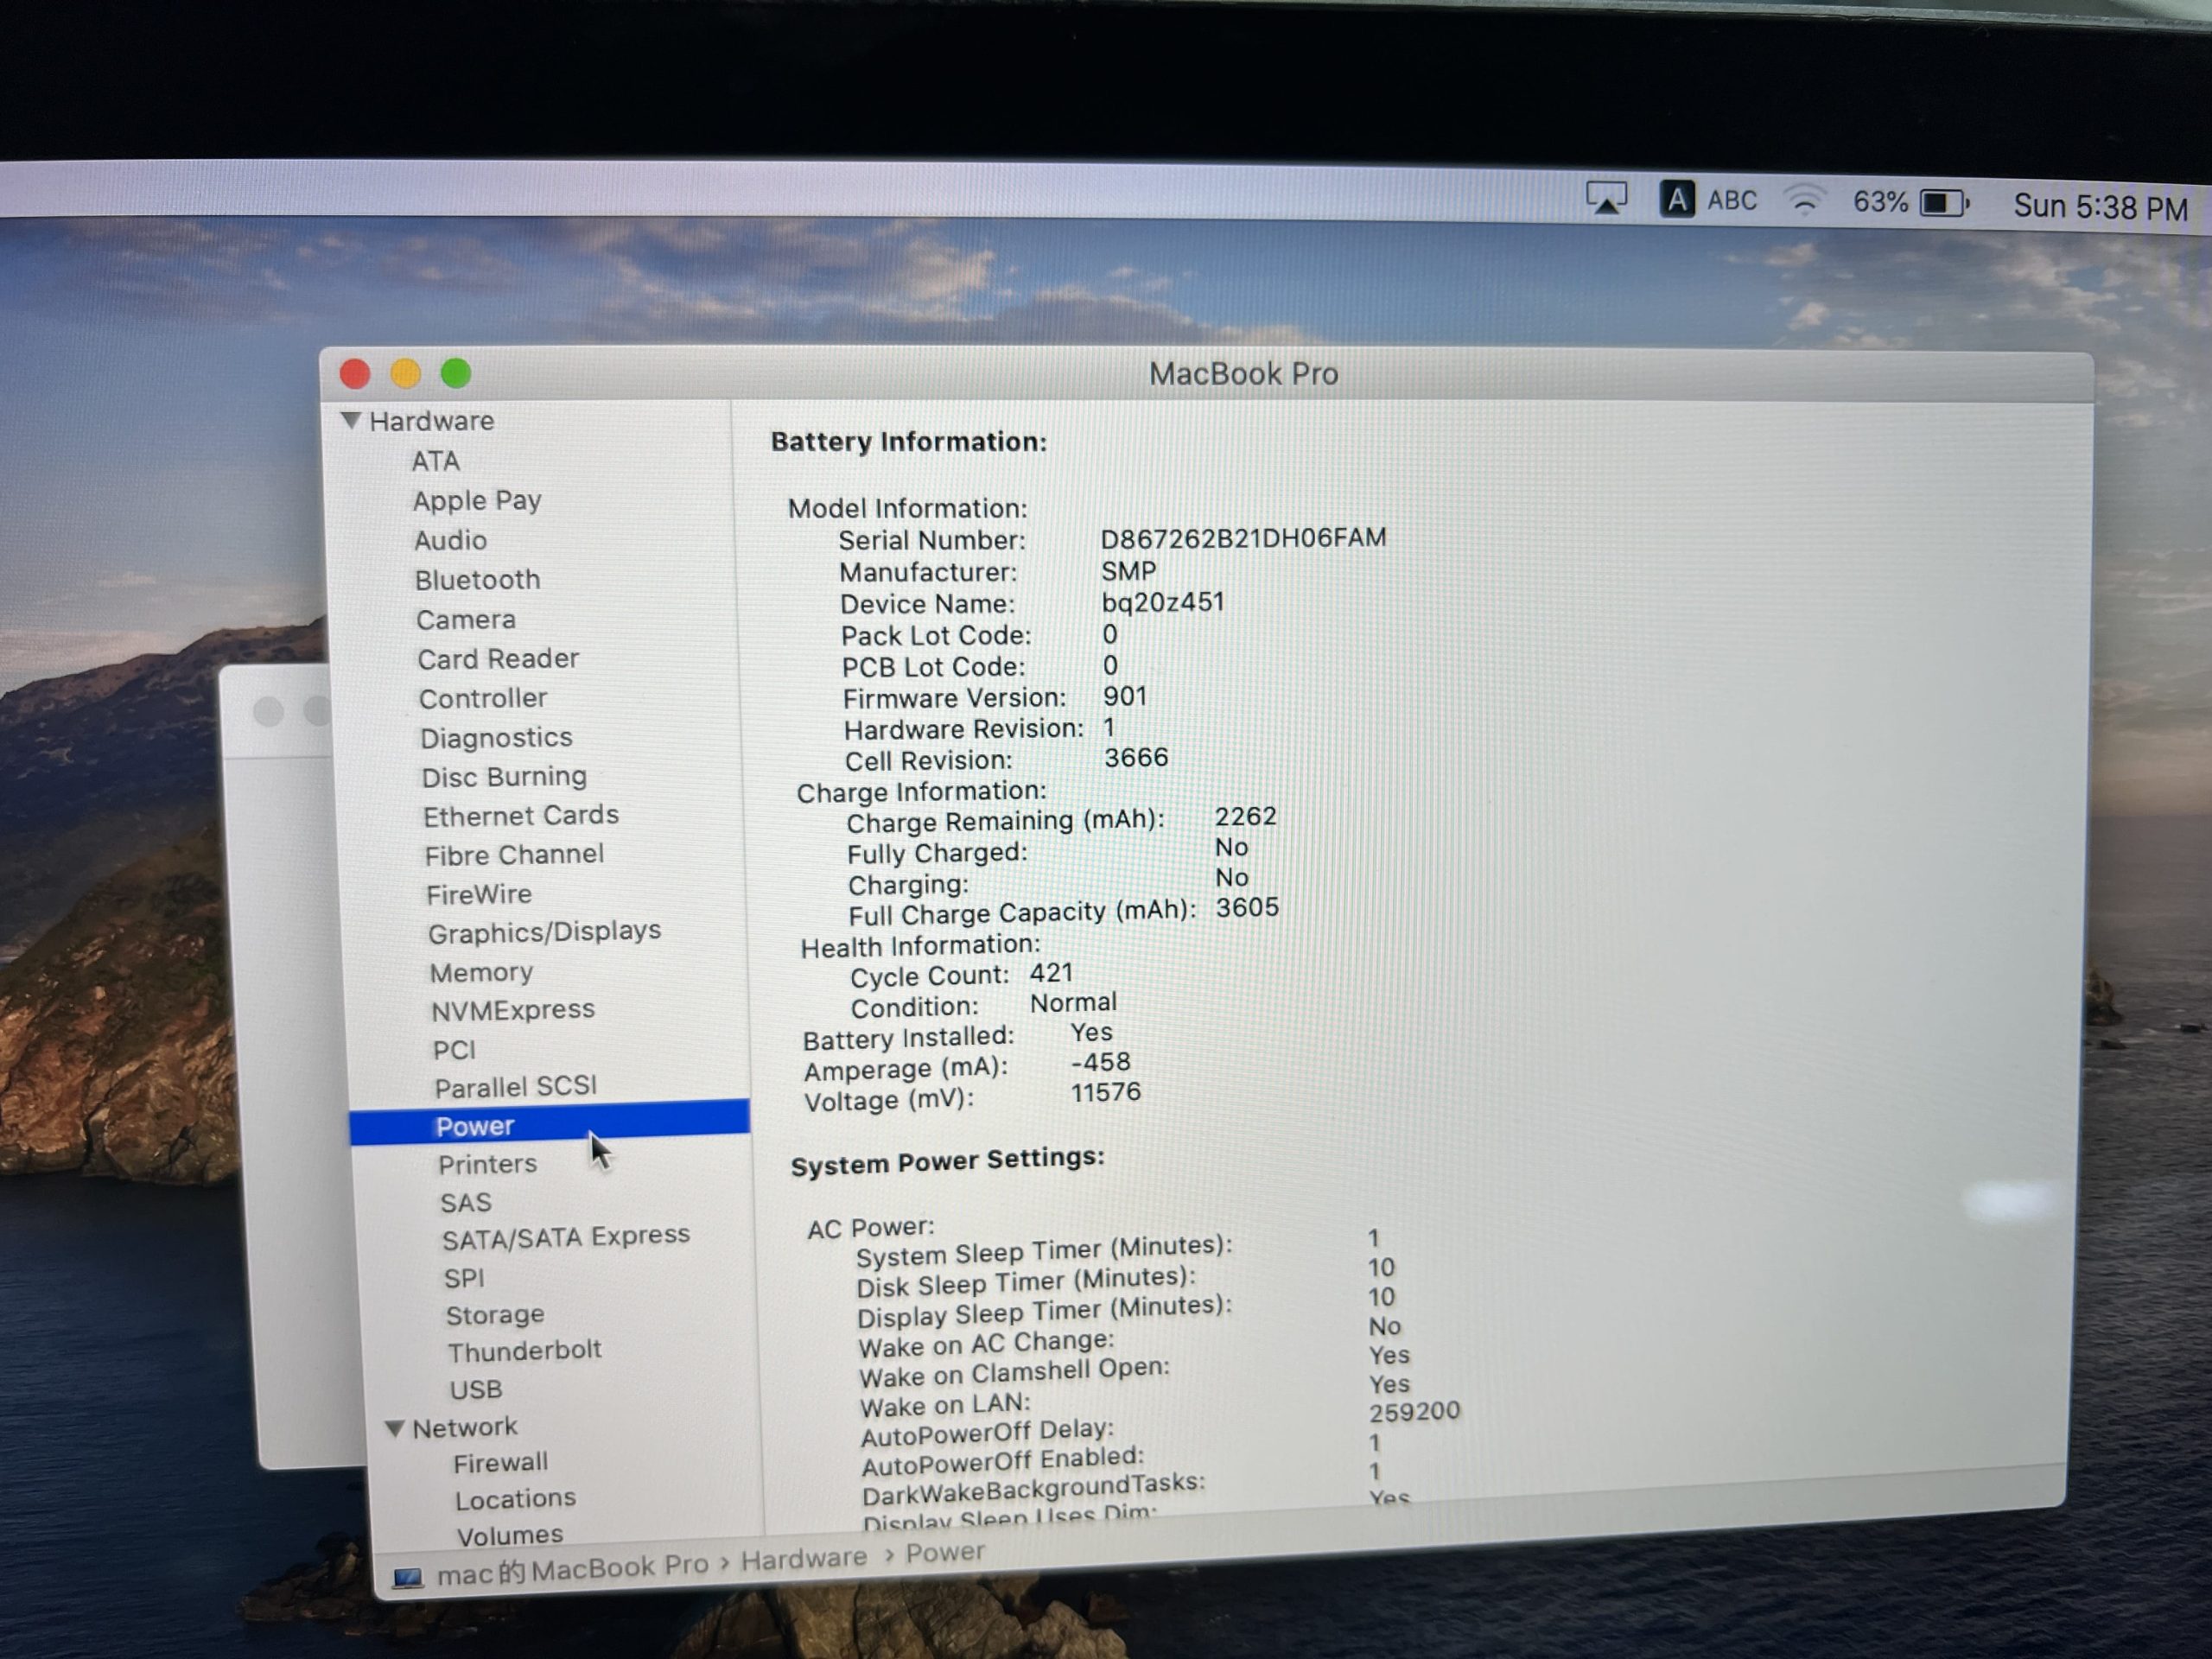2212x1659 pixels.
Task: Click the Cell Revision value 3666
Action: coord(1136,758)
